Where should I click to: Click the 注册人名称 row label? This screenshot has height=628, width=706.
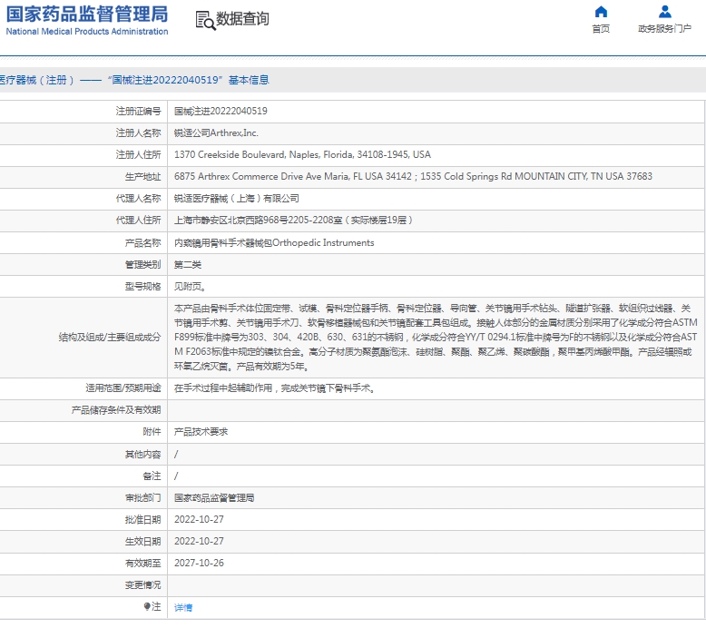138,133
